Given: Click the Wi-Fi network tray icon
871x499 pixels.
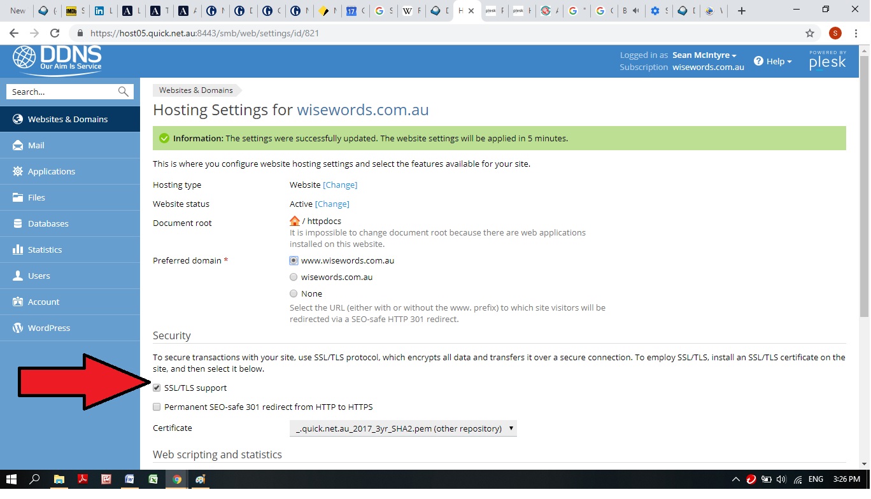Looking at the screenshot, I should (798, 479).
